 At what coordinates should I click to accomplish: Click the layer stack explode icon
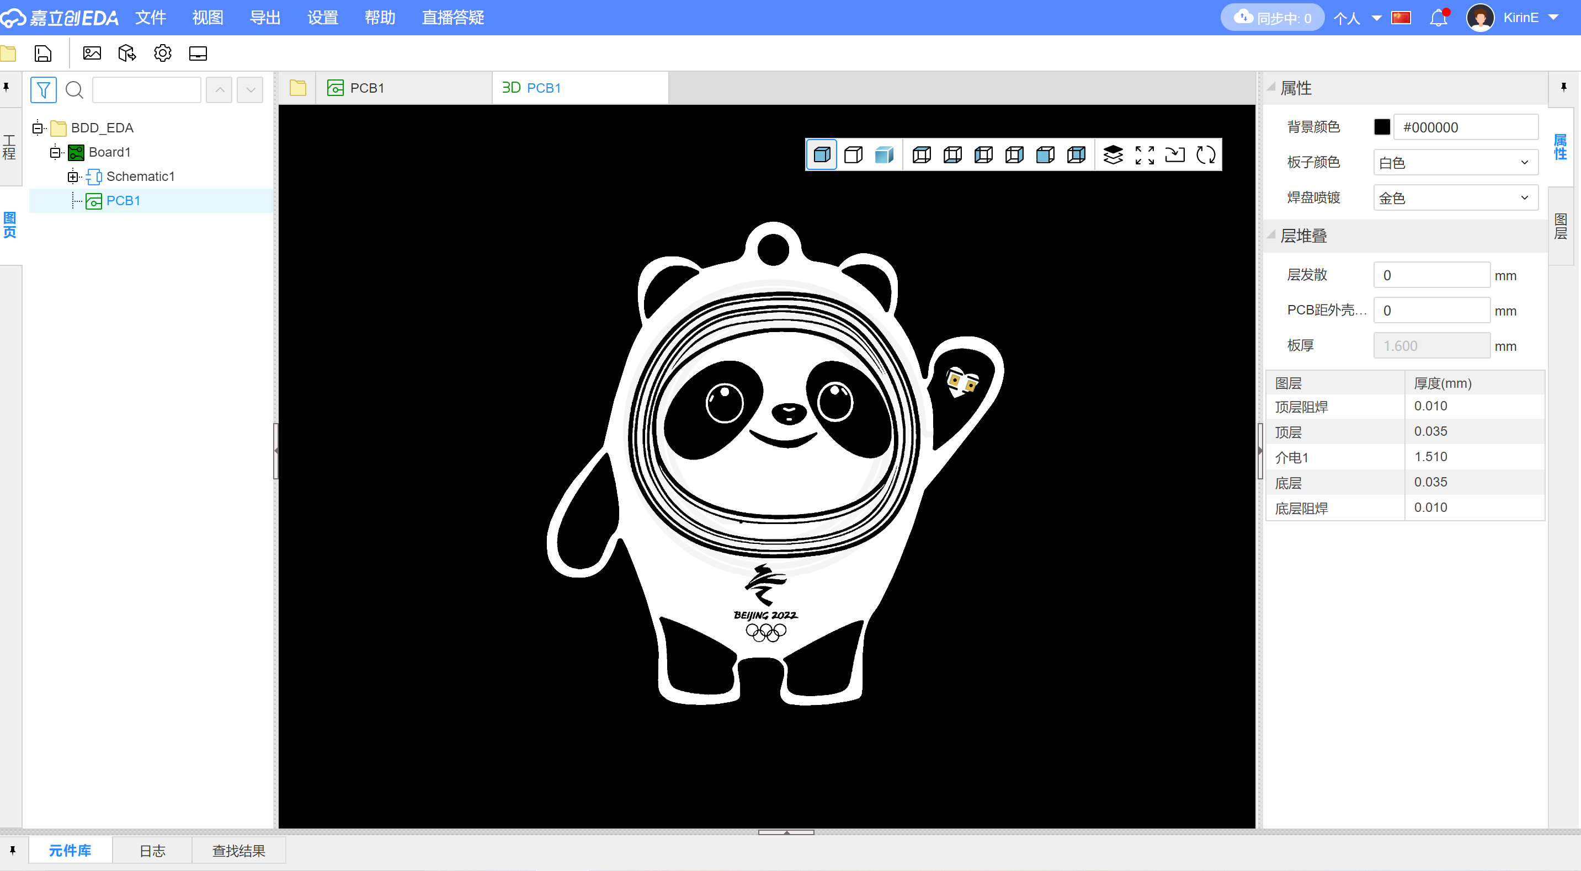[x=1112, y=154]
